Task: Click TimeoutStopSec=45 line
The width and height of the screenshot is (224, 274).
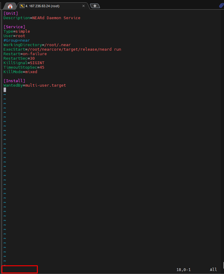Action: click(24, 67)
